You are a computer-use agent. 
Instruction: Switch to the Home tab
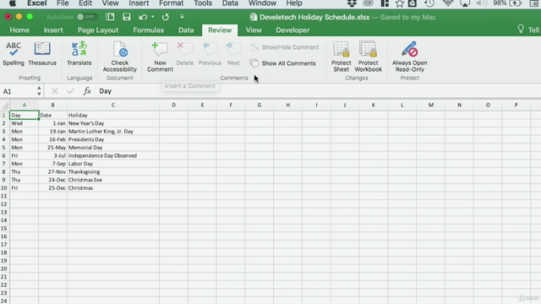click(x=19, y=30)
